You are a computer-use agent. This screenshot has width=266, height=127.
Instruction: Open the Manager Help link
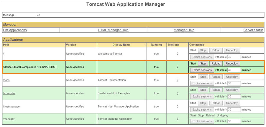[184, 30]
